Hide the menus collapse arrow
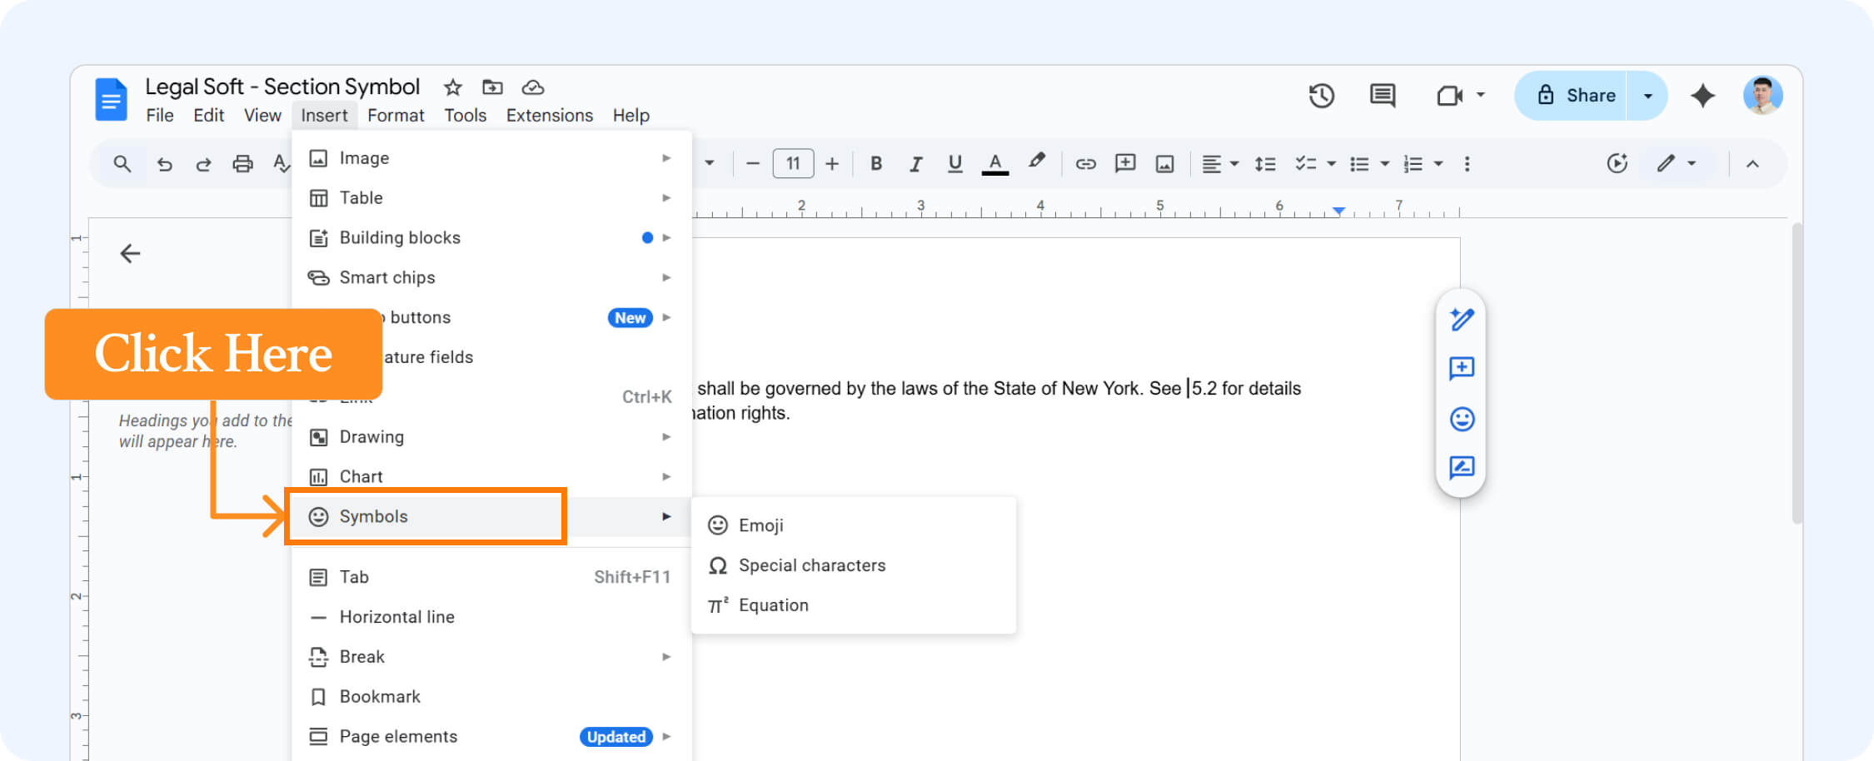 1752,164
